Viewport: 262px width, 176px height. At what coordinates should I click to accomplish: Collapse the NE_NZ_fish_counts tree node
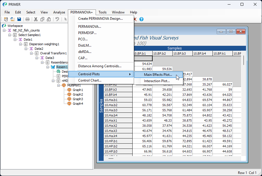[4, 30]
